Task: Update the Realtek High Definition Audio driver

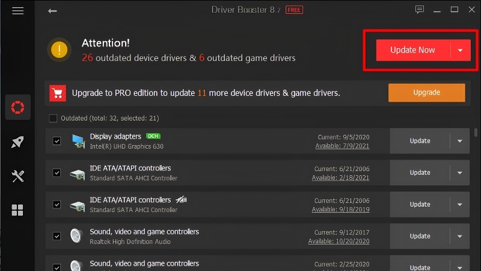Action: click(420, 236)
